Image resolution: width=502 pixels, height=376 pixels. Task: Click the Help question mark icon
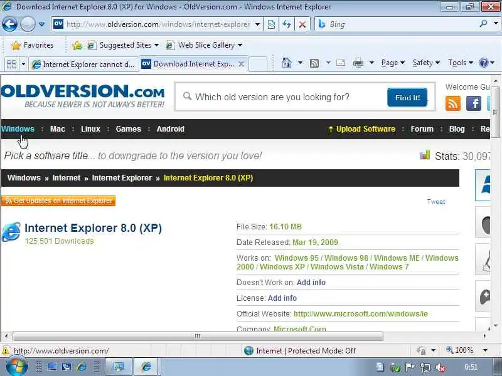click(483, 62)
